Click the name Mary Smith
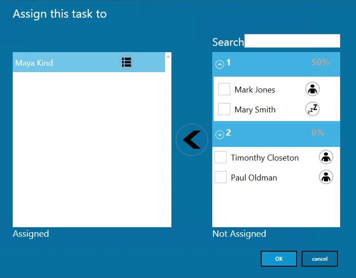This screenshot has height=278, width=356. tap(255, 110)
